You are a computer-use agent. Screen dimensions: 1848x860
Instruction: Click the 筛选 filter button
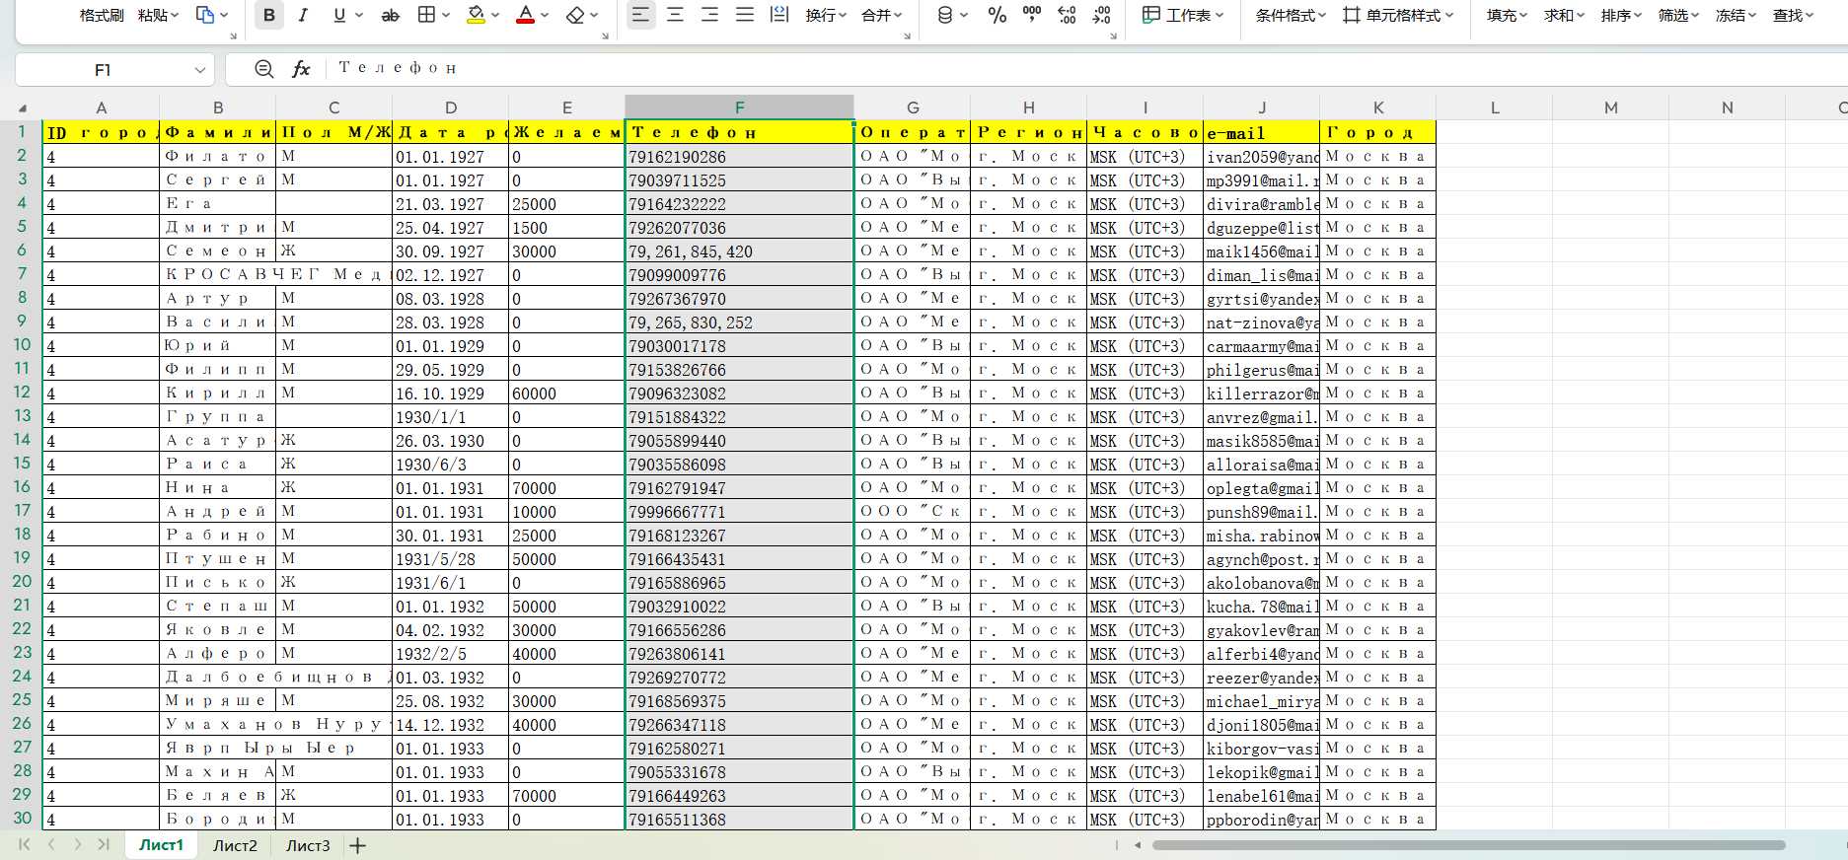(x=1678, y=15)
